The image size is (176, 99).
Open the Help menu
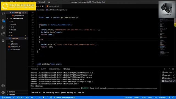coord(48,2)
